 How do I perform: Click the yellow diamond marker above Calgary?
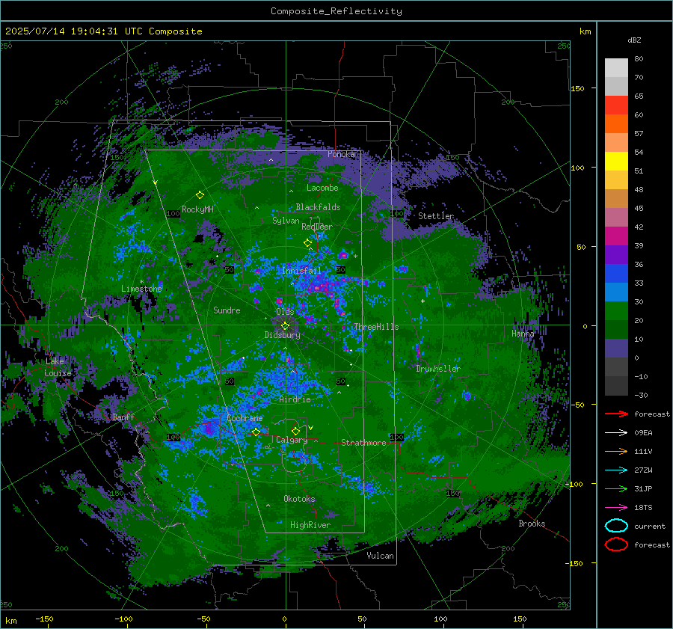[295, 431]
